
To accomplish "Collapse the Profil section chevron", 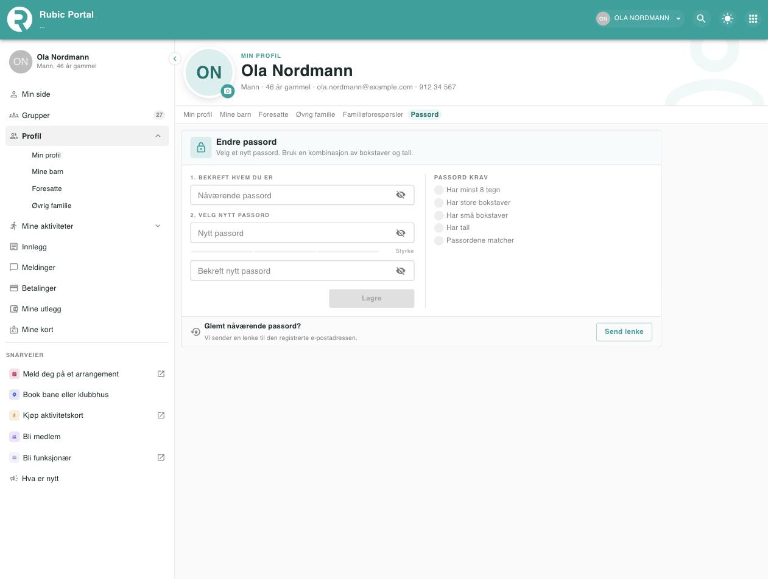I will [x=158, y=136].
